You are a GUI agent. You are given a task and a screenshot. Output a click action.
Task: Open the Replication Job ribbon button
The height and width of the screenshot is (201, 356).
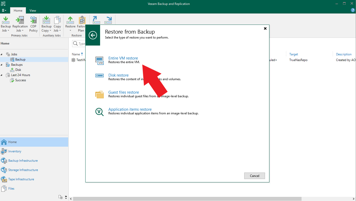point(20,24)
